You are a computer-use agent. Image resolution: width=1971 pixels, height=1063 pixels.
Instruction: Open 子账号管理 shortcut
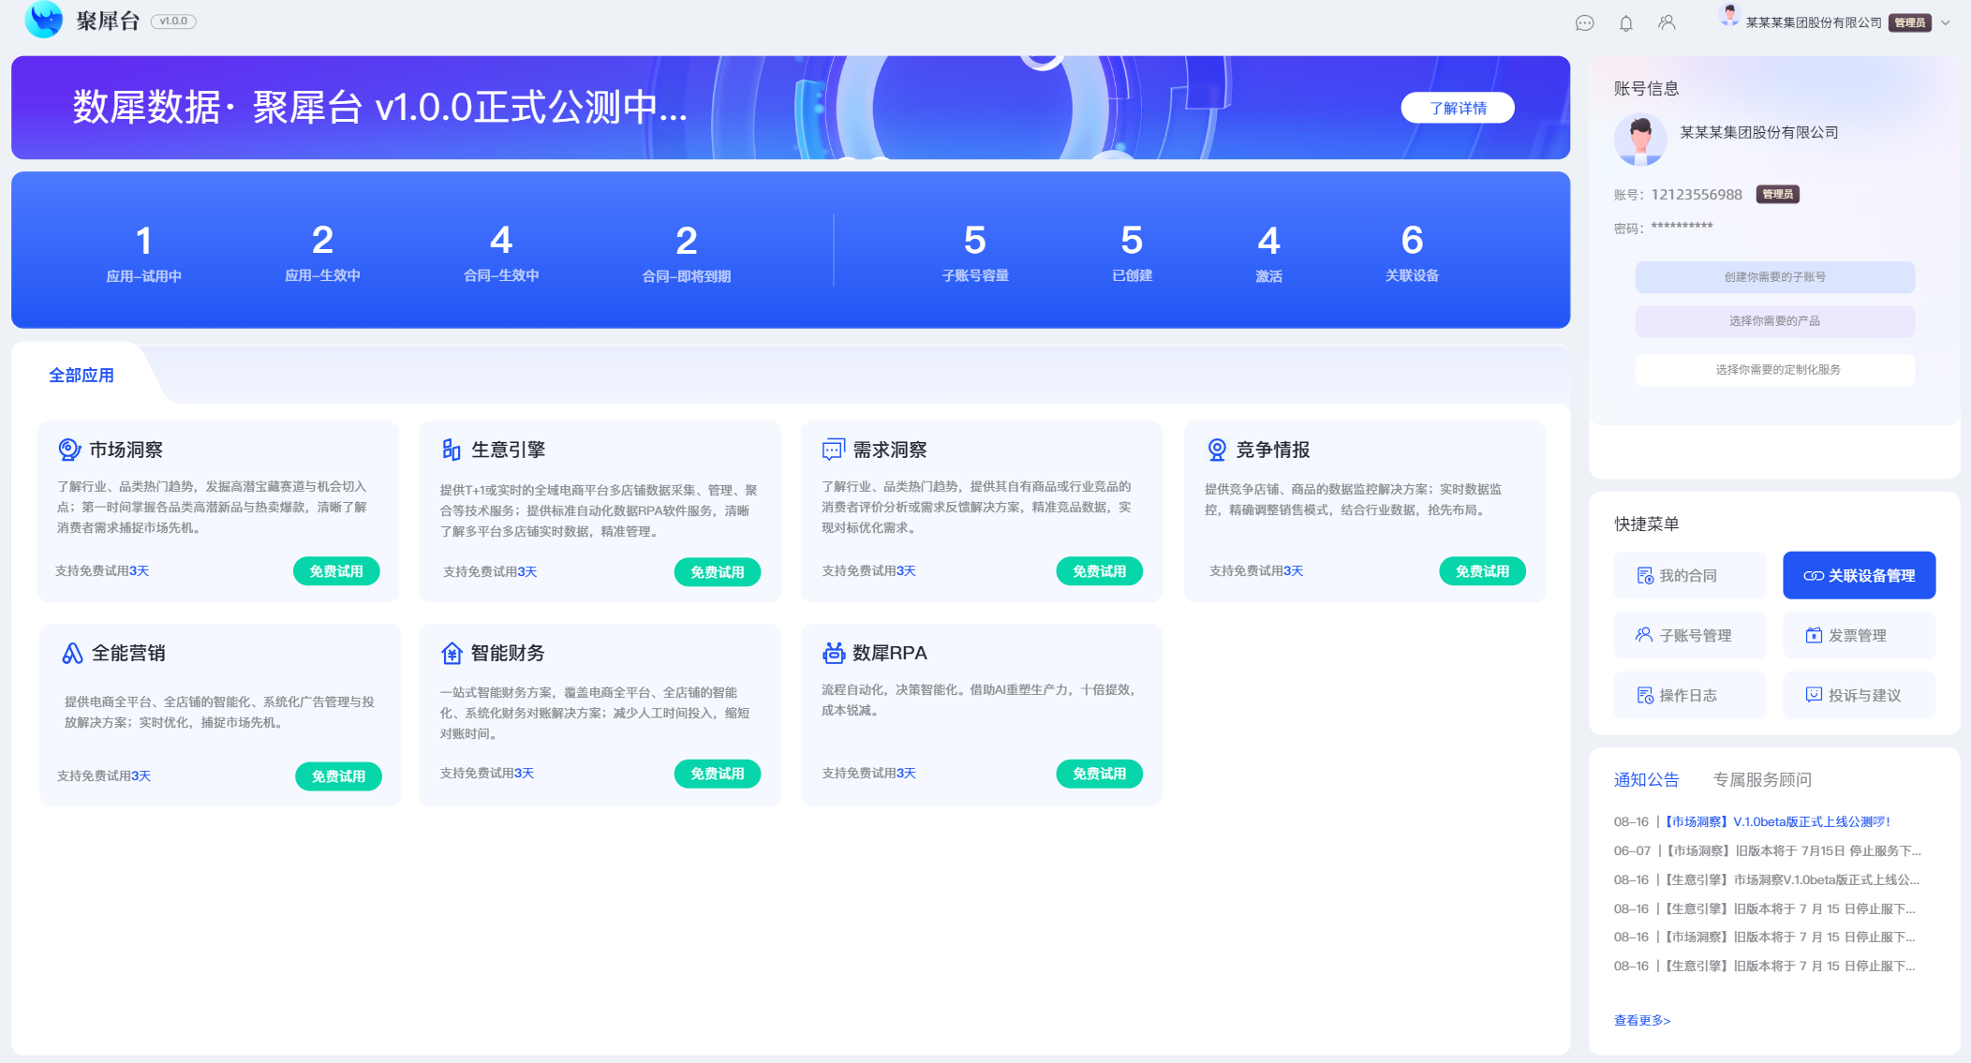tap(1689, 635)
